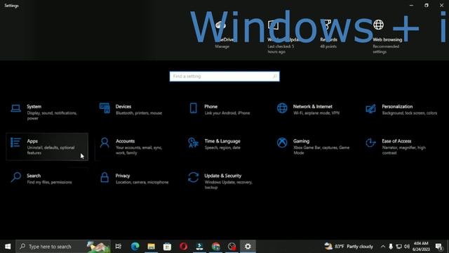Open the volume speaker tray icon
Screen dimensions: 449x253
407,247
